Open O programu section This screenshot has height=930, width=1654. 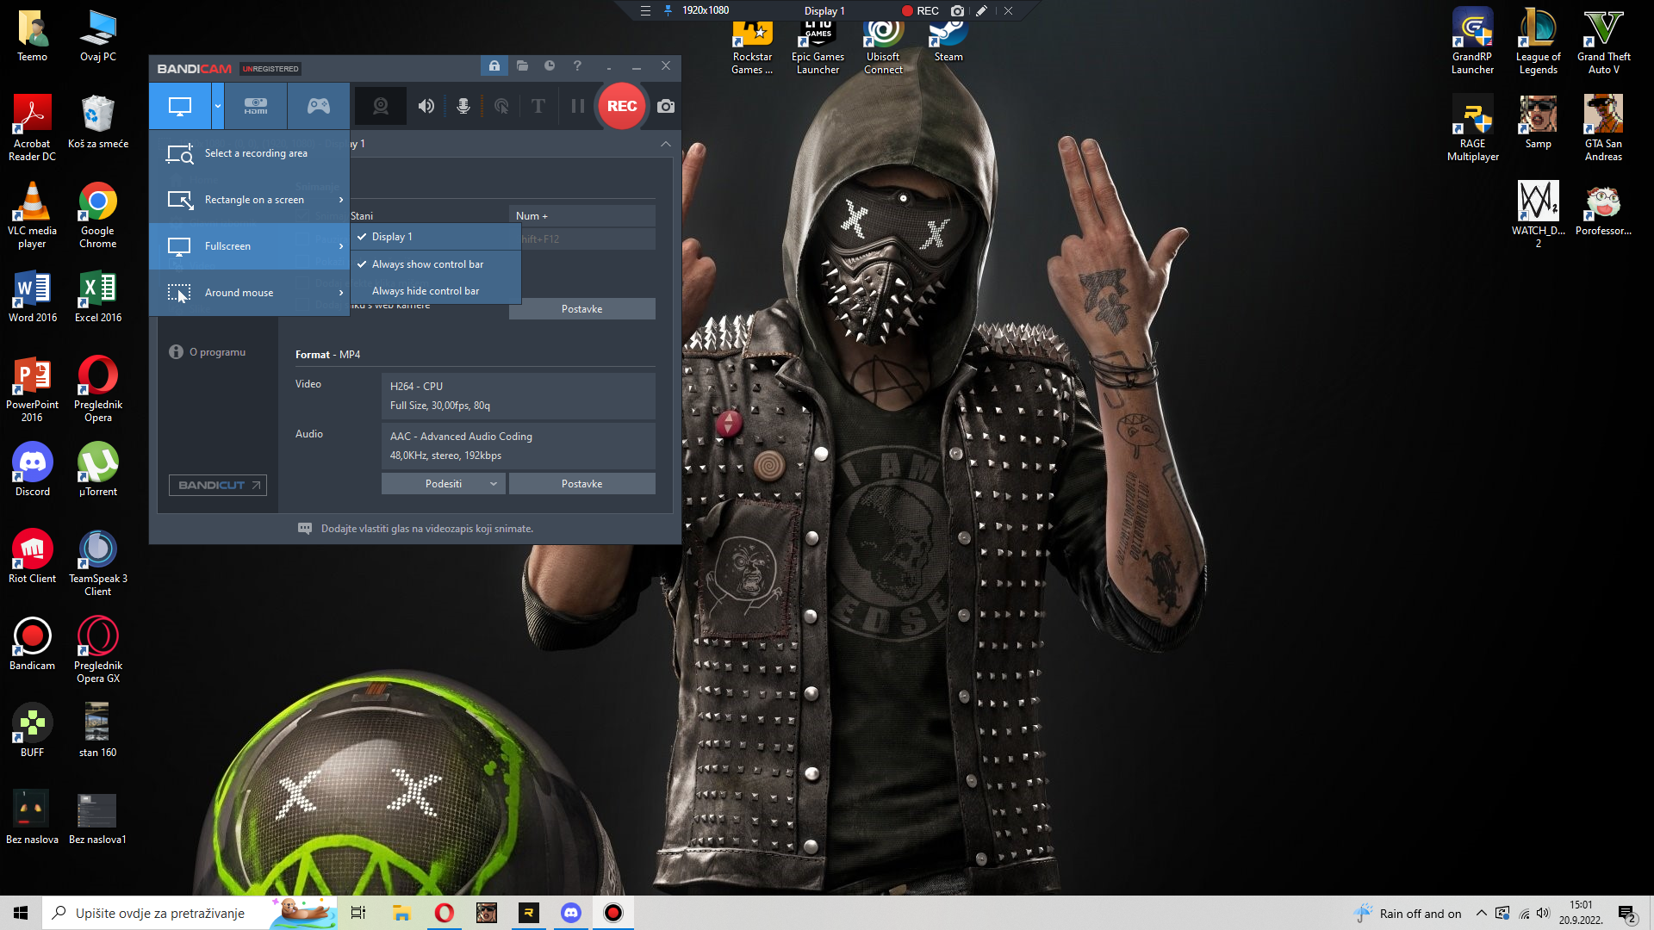[208, 352]
